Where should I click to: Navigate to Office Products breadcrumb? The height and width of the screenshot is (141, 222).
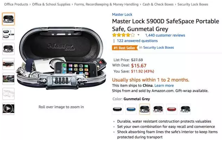click(x=16, y=5)
